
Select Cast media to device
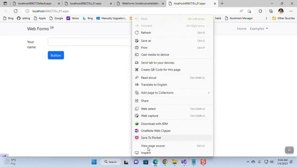click(173, 55)
